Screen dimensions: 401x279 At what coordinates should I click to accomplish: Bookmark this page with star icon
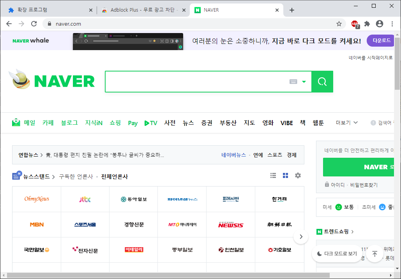click(339, 24)
